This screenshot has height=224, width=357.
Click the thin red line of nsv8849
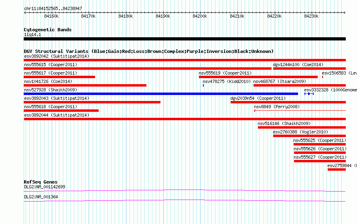[300, 111]
